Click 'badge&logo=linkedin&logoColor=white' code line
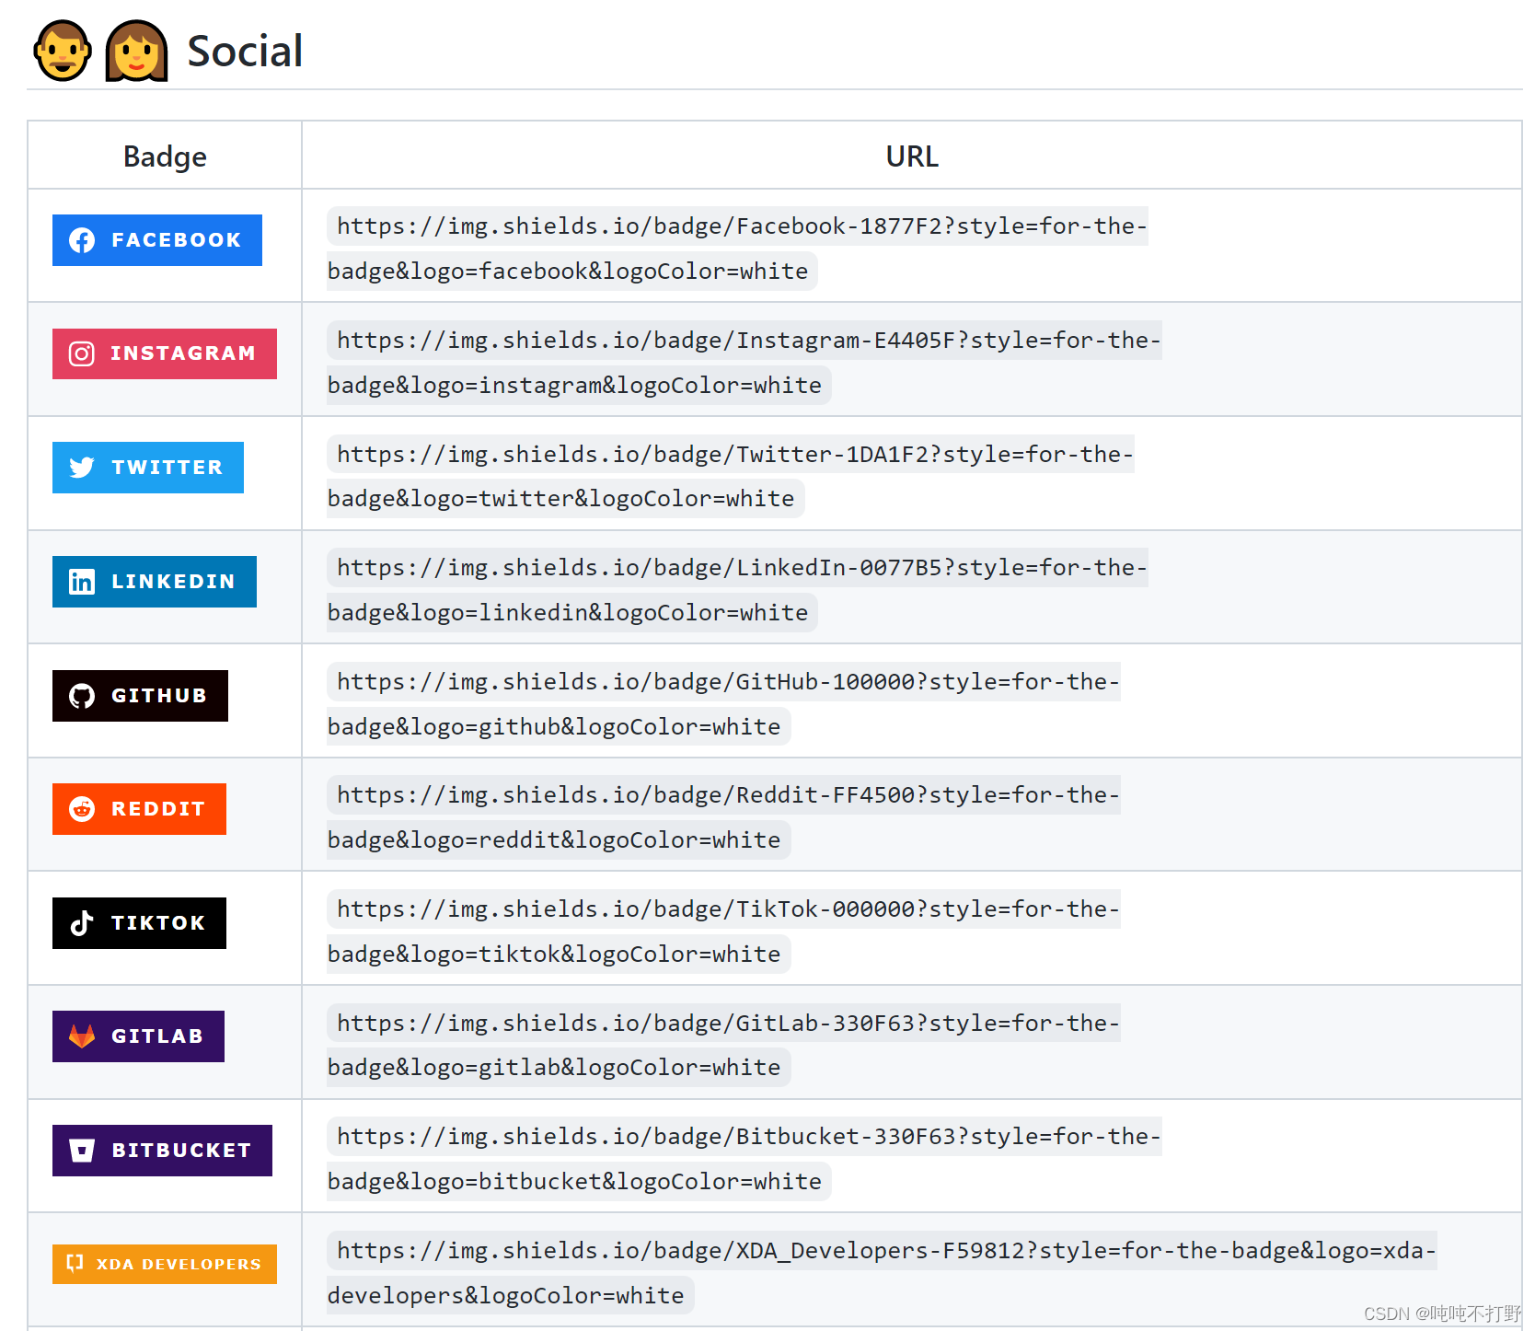 point(571,613)
